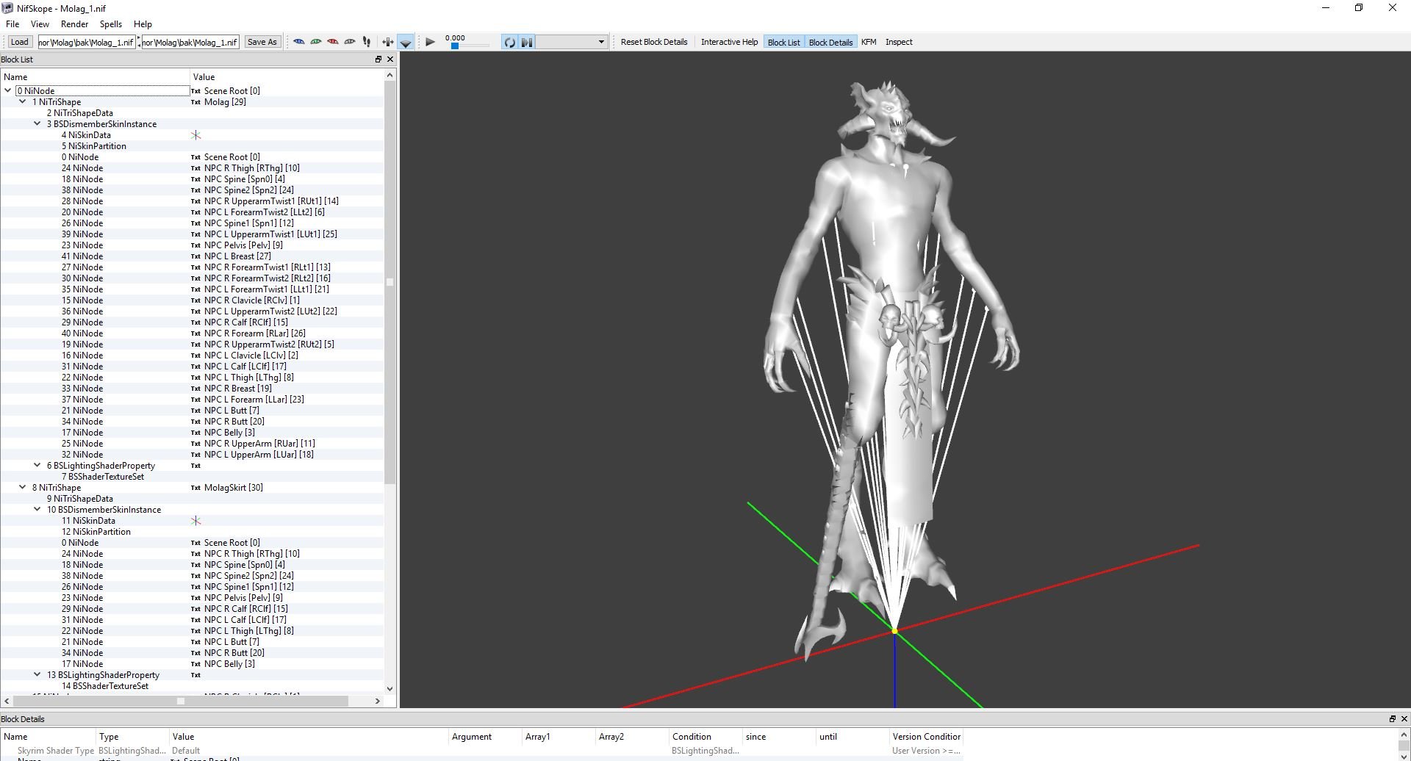Close the Block List panel

pyautogui.click(x=390, y=59)
